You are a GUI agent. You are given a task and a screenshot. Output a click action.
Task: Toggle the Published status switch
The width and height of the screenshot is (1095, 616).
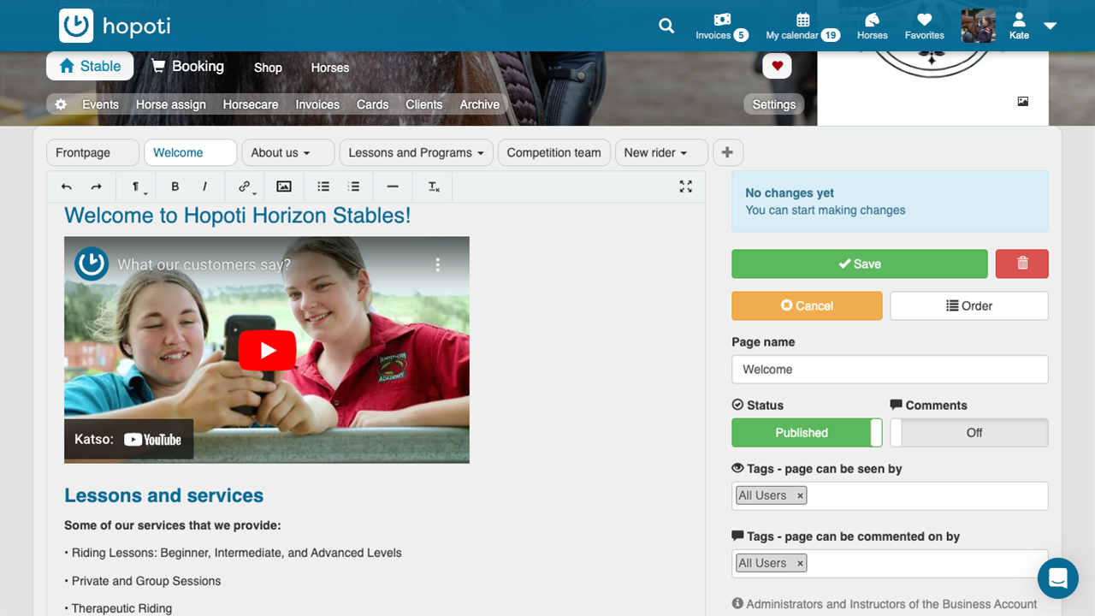click(x=806, y=433)
